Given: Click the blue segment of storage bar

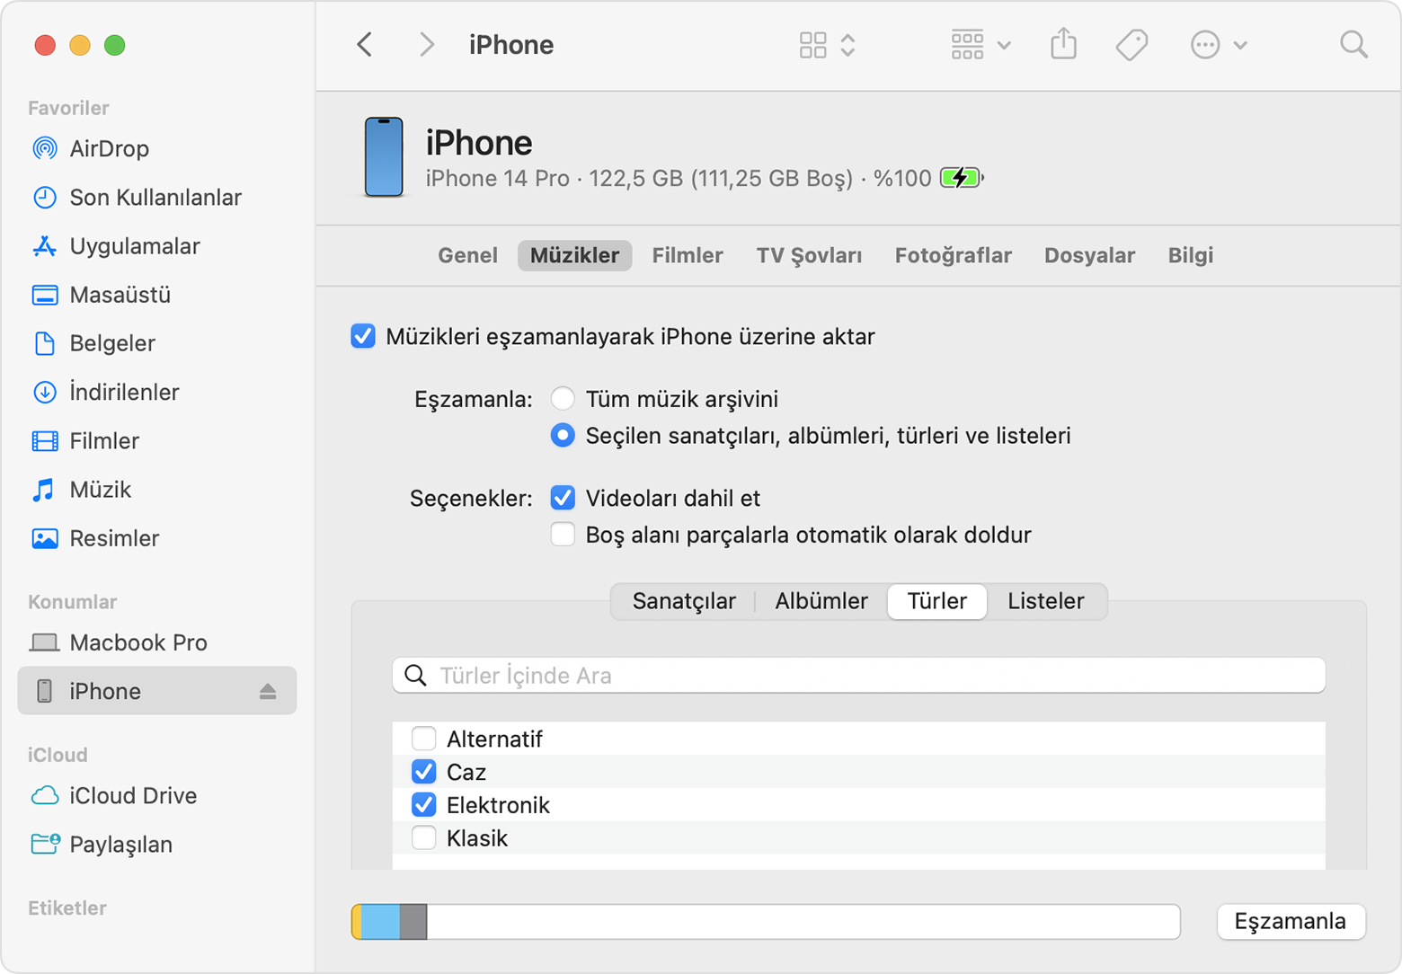Looking at the screenshot, I should (x=380, y=922).
